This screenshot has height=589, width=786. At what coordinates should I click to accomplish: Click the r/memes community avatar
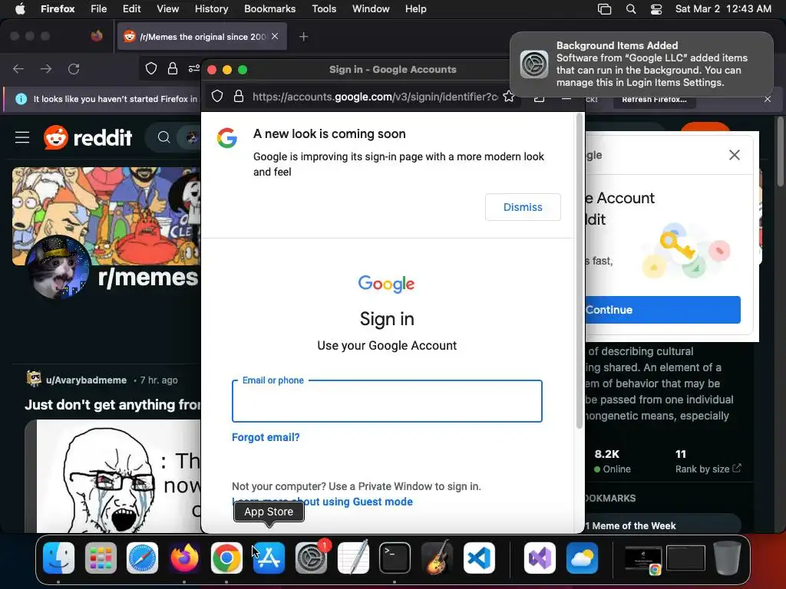(x=57, y=268)
